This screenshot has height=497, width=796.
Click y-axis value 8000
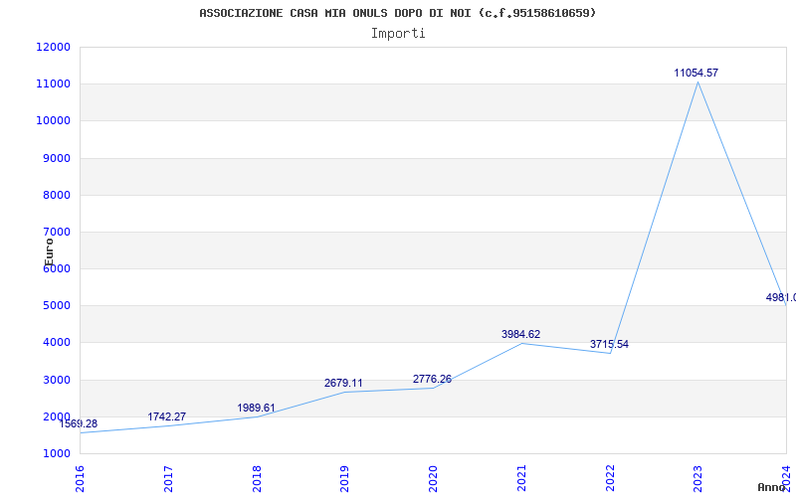56,195
